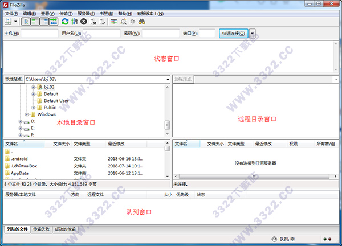
Task: Toggle processing of the transfer queue
Action: pyautogui.click(x=74, y=22)
